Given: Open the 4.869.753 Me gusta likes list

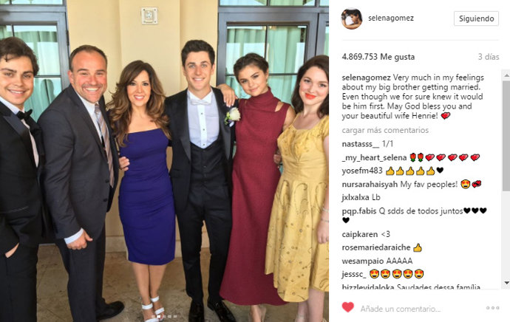Looking at the screenshot, I should [x=378, y=57].
